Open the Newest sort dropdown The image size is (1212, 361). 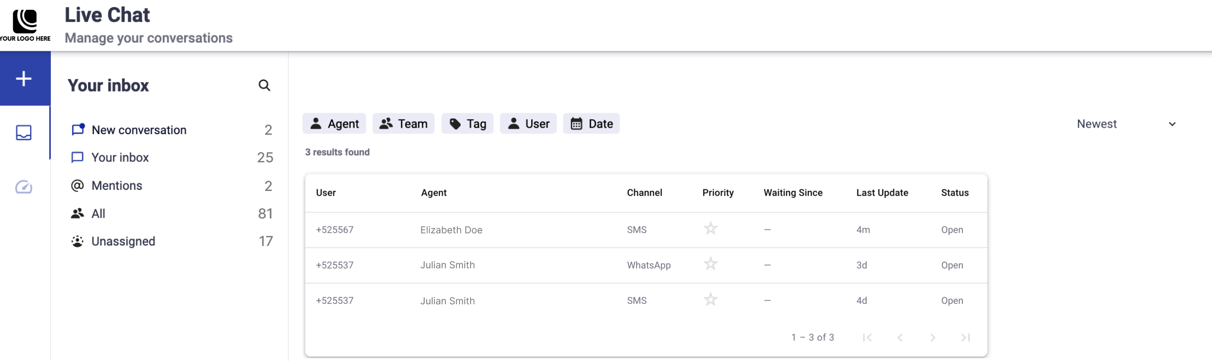tap(1126, 124)
